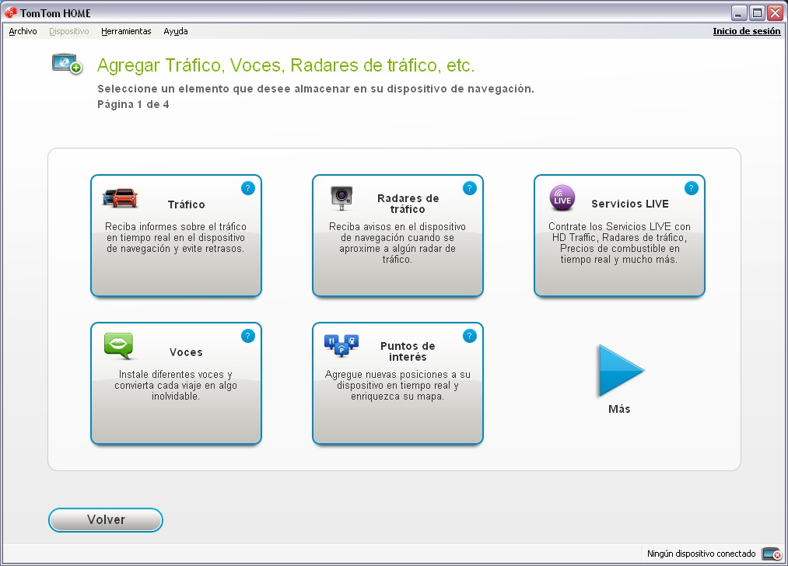Maximize the TomTom HOME window
The height and width of the screenshot is (566, 788).
point(757,13)
